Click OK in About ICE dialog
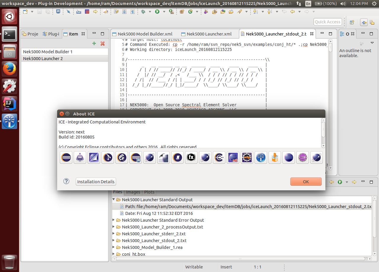 (306, 181)
